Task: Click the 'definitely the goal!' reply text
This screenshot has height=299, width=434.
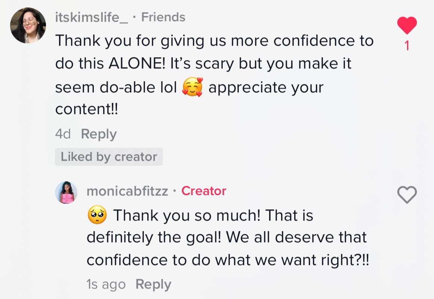Action: pos(154,238)
